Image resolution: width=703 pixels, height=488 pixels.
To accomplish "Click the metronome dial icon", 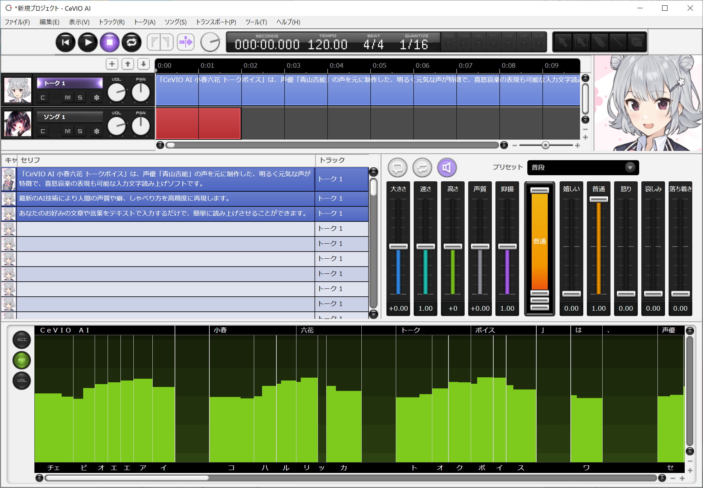I will (210, 42).
